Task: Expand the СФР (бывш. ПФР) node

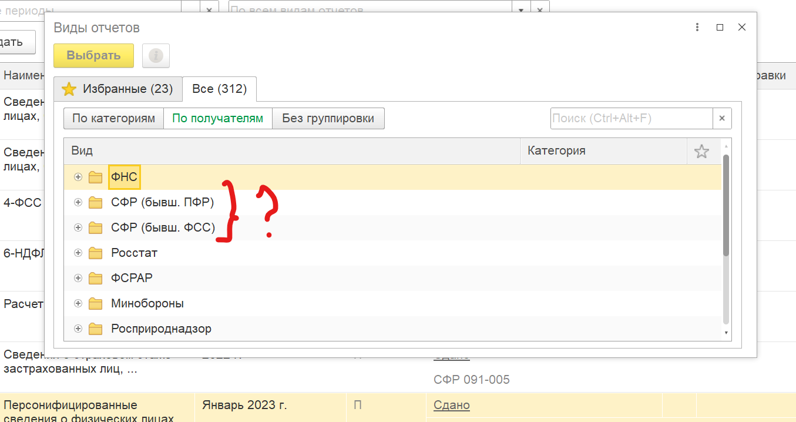Action: [x=78, y=202]
